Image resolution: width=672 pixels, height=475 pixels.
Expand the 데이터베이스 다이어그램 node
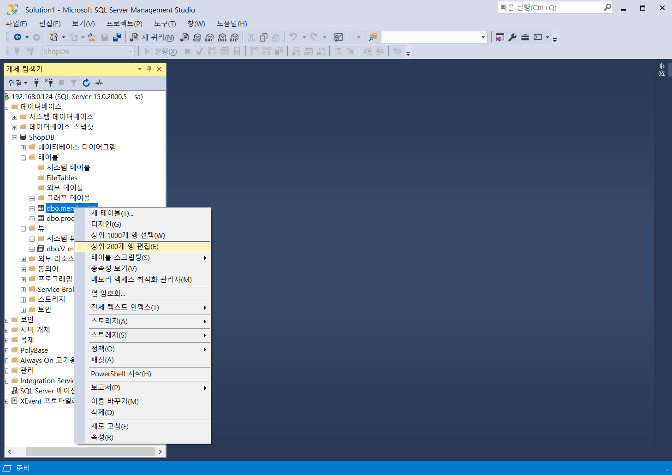point(23,148)
